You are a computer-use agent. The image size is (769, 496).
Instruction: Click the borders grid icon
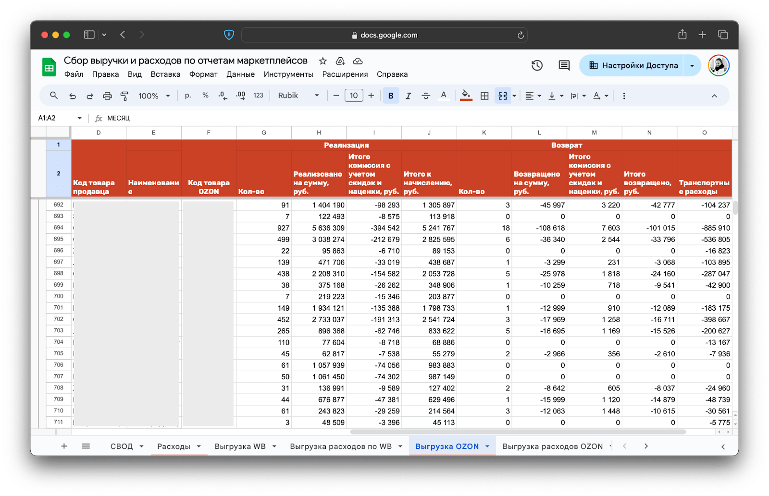[x=484, y=96]
